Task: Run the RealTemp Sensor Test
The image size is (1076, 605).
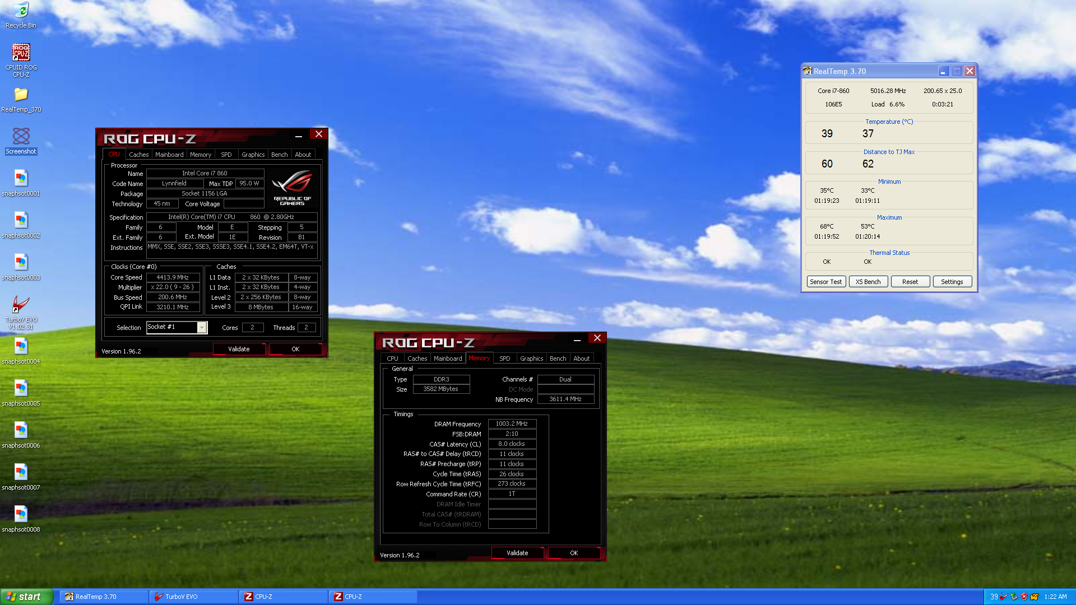Action: 825,282
